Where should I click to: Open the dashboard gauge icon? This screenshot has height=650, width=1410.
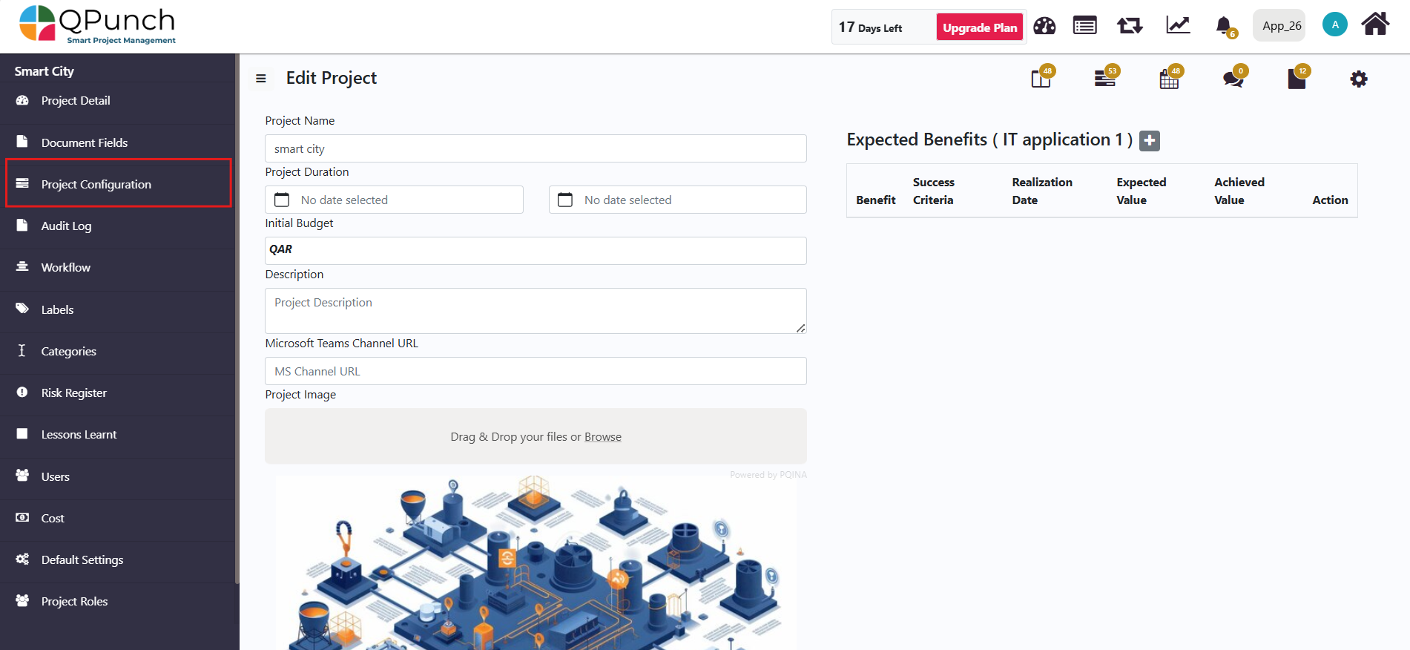[1044, 27]
